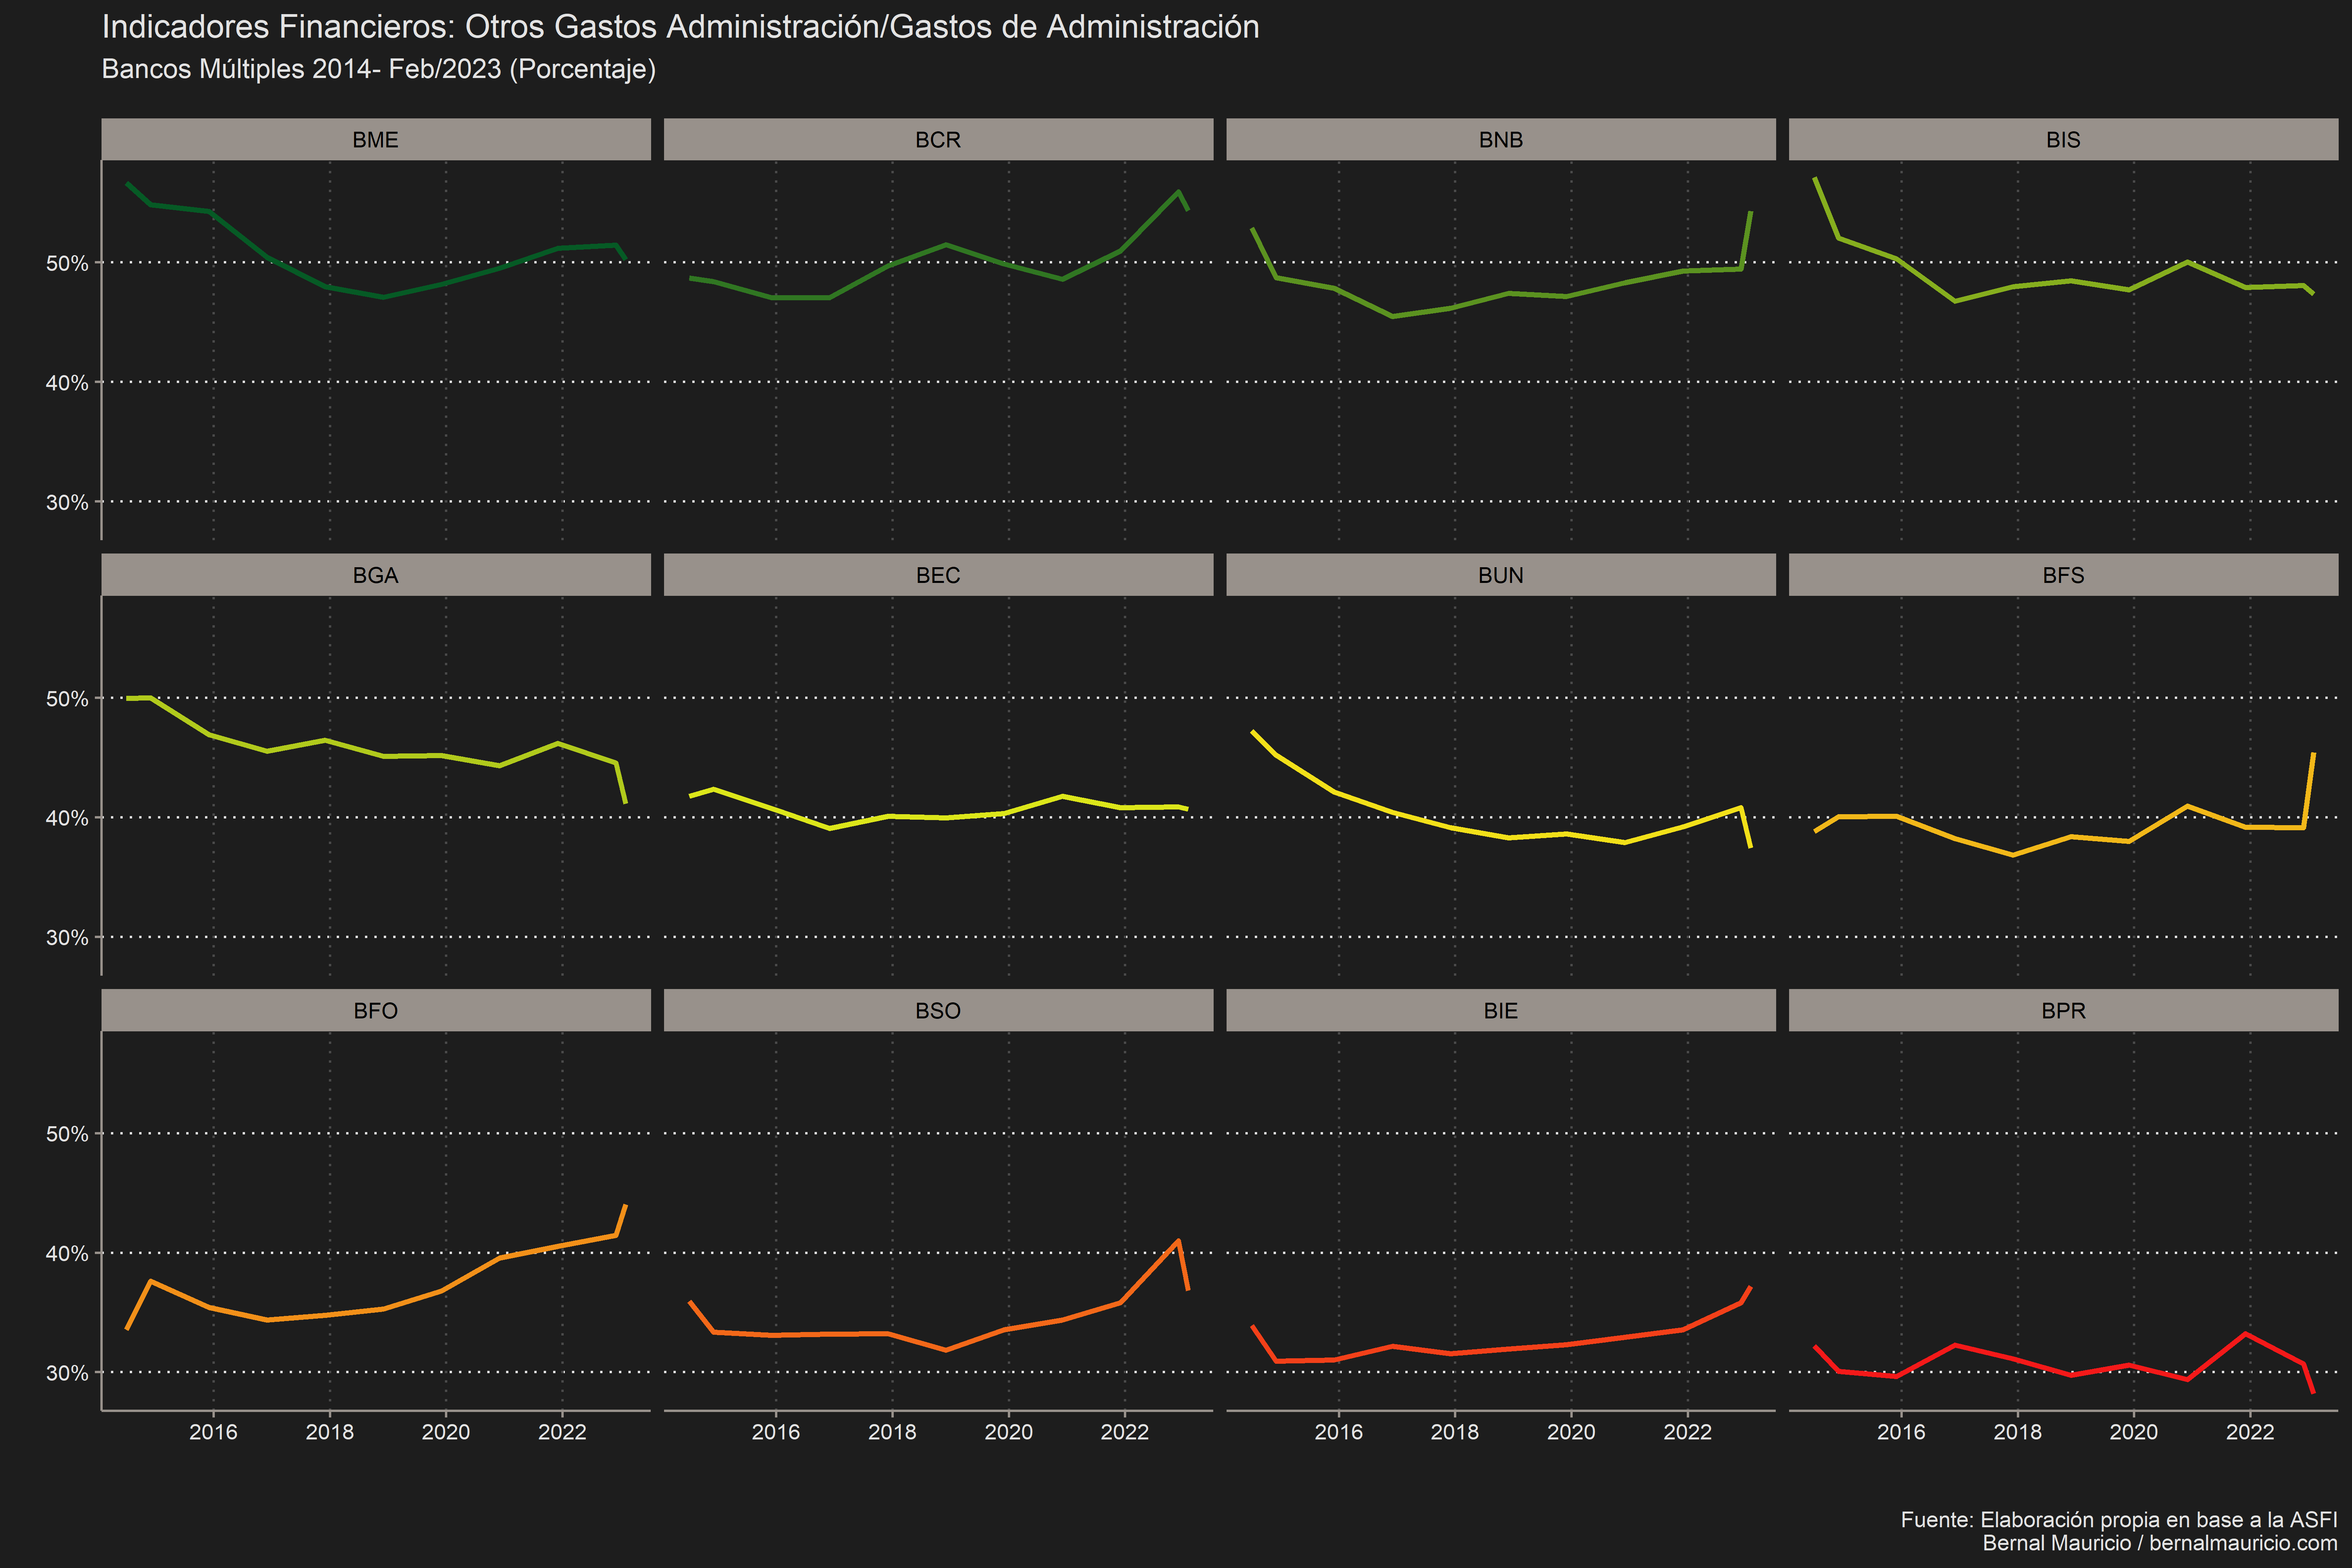Click the 50% label on the middle row axis

pyautogui.click(x=67, y=699)
